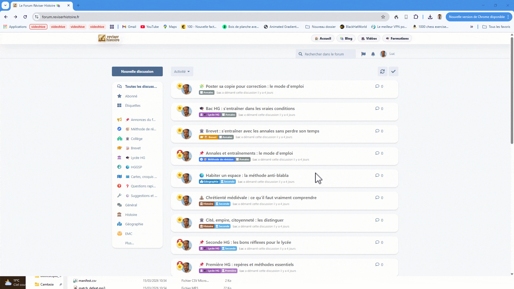Click the Nouvelle discussion button
This screenshot has height=289, width=514.
coord(137,71)
